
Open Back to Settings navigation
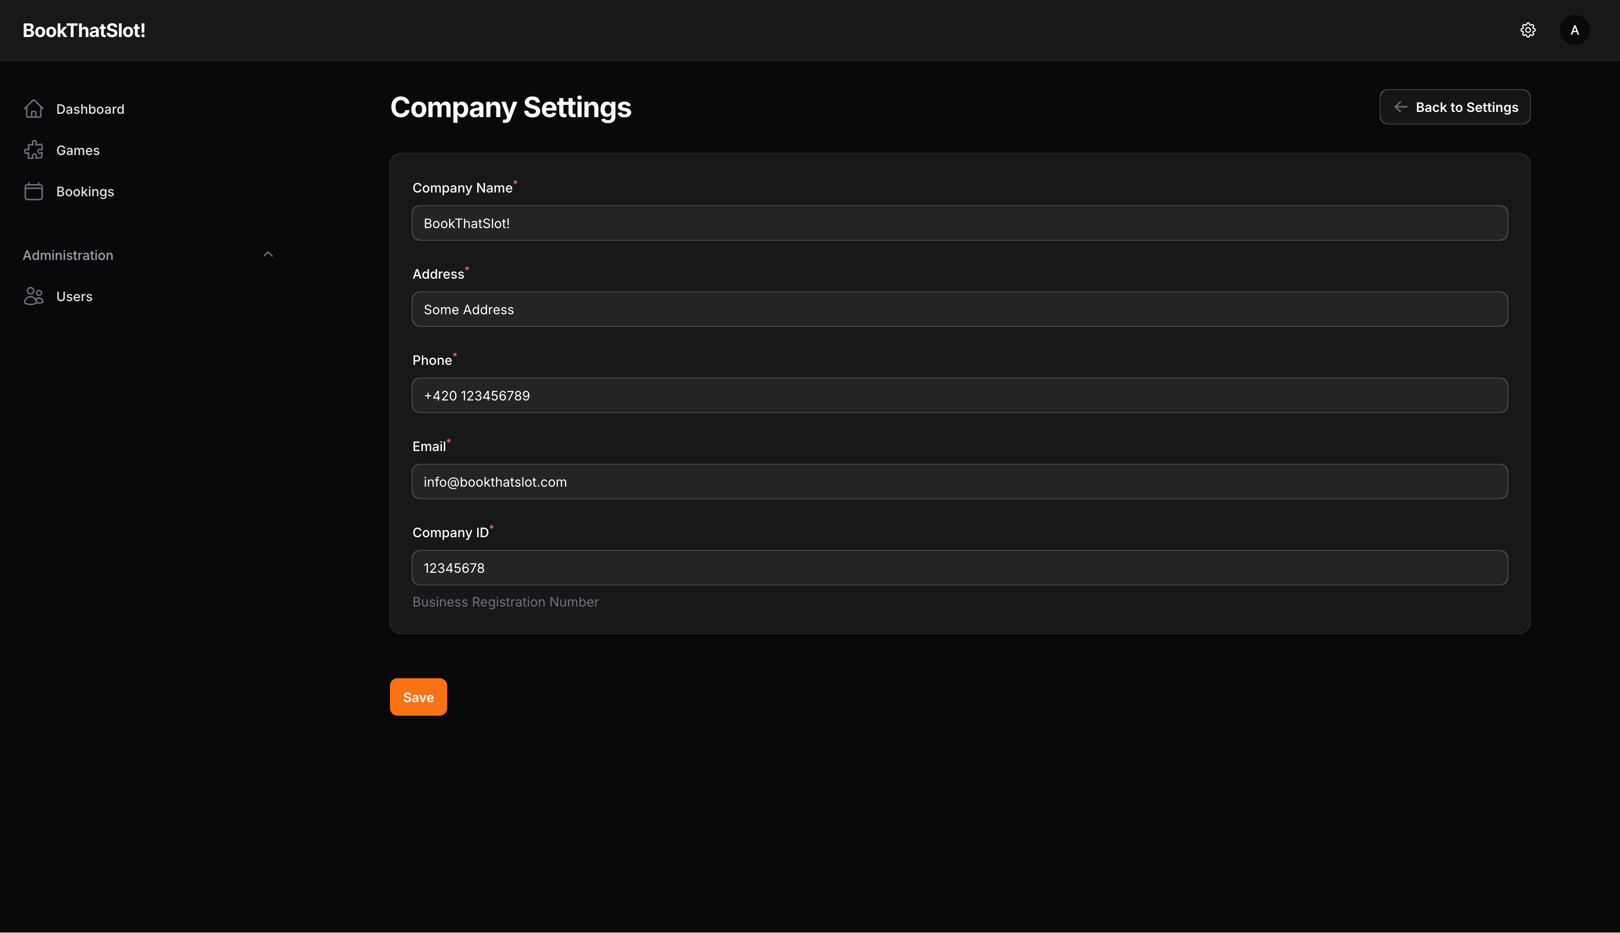(1455, 107)
